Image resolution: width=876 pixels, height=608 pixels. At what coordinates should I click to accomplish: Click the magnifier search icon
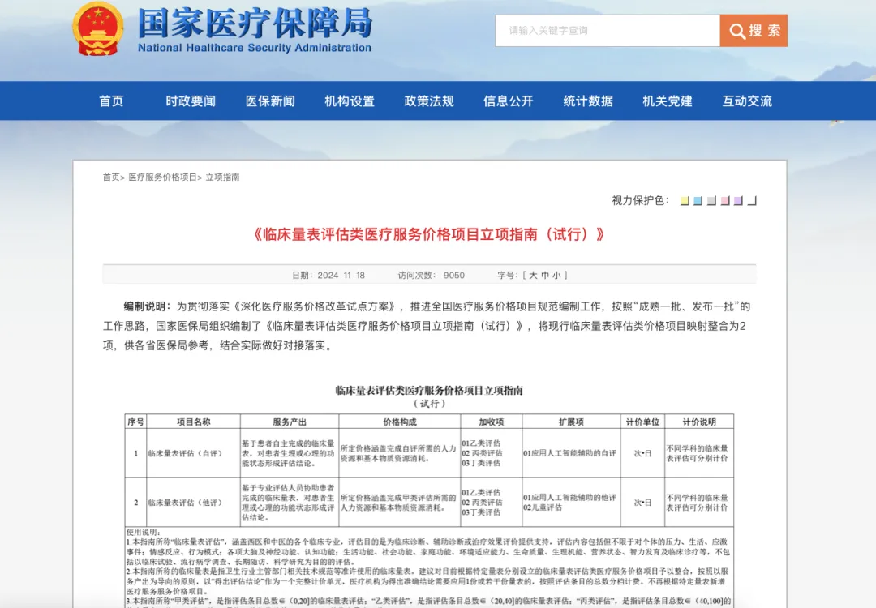pyautogui.click(x=736, y=31)
